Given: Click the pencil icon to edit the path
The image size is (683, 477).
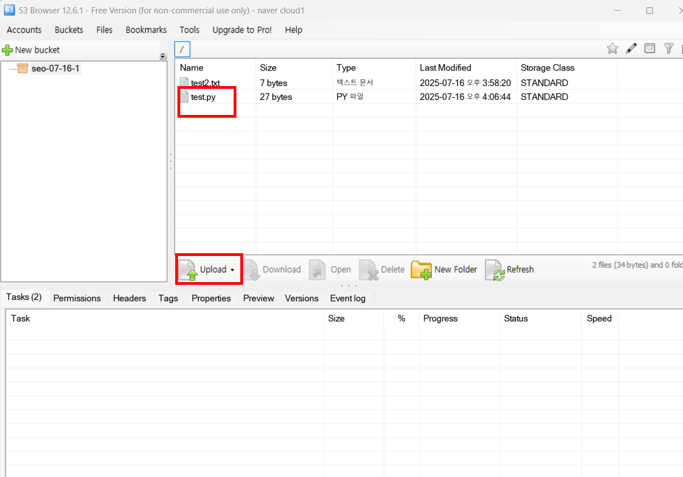Looking at the screenshot, I should click(631, 48).
